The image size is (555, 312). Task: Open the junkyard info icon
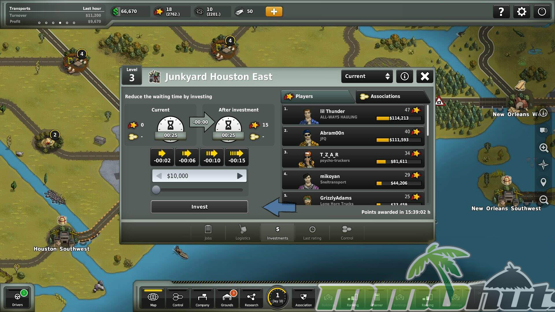pyautogui.click(x=404, y=76)
